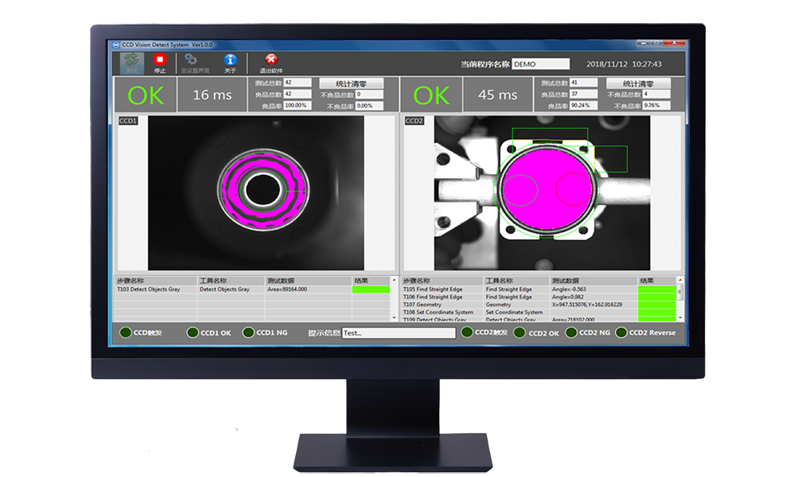Toggle the CCD1 NG indicator

[248, 332]
